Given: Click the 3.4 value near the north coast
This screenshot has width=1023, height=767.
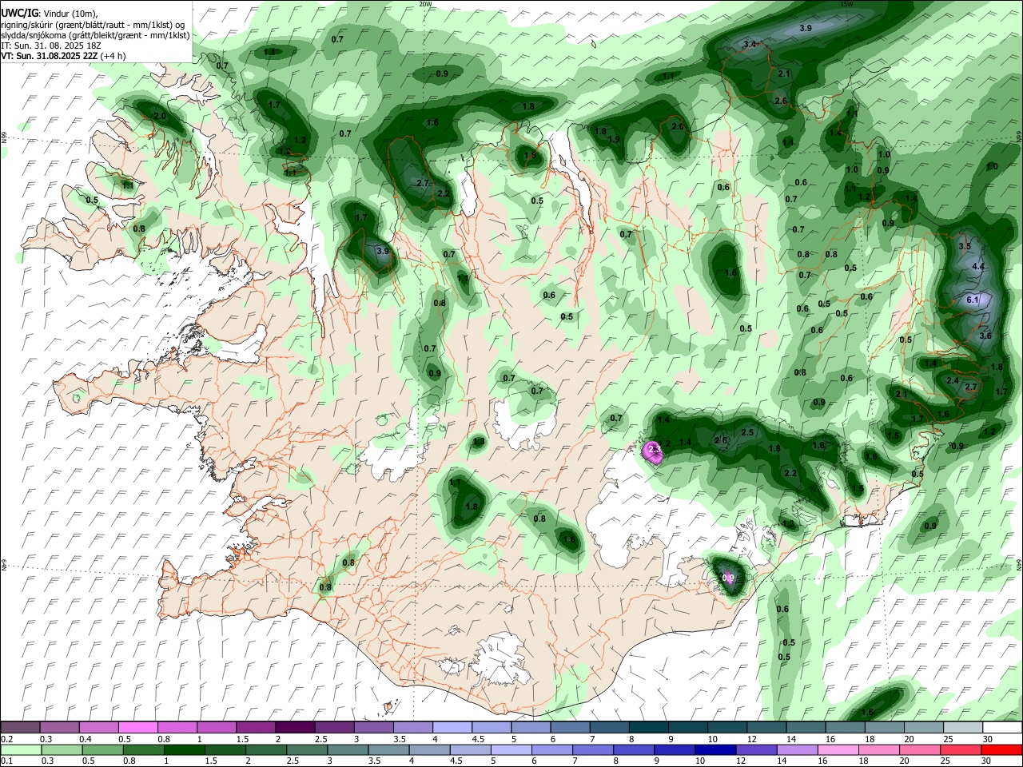Looking at the screenshot, I should 750,44.
